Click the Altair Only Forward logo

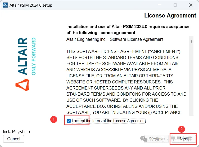26,64
